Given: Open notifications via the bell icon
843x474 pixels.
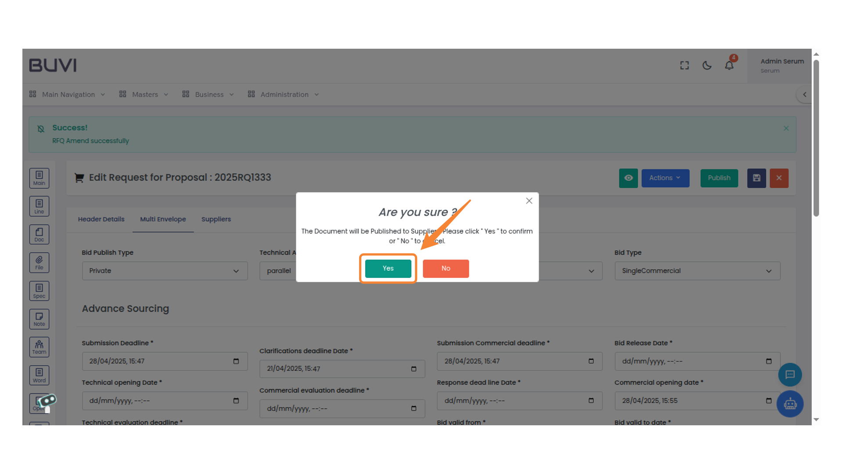Looking at the screenshot, I should pyautogui.click(x=729, y=65).
